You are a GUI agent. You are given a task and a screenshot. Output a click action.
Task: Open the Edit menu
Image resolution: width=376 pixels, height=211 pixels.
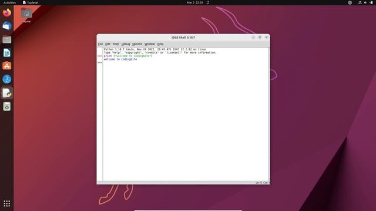[108, 44]
